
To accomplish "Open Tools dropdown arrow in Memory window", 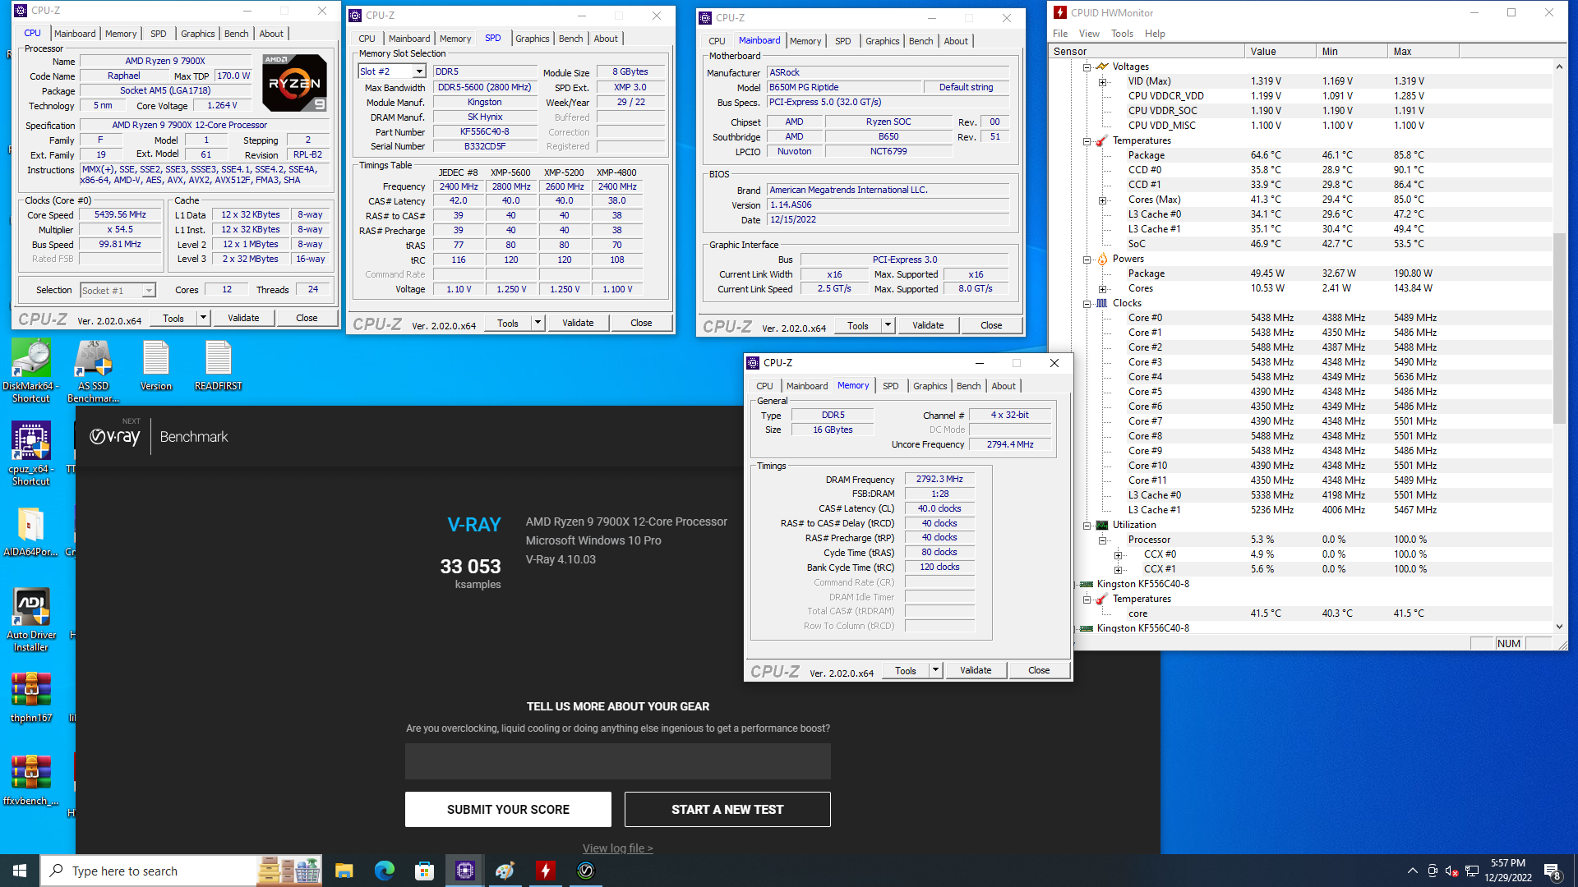I will pyautogui.click(x=935, y=670).
